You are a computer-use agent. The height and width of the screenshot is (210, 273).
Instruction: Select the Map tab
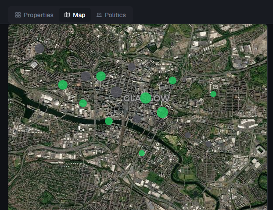75,15
